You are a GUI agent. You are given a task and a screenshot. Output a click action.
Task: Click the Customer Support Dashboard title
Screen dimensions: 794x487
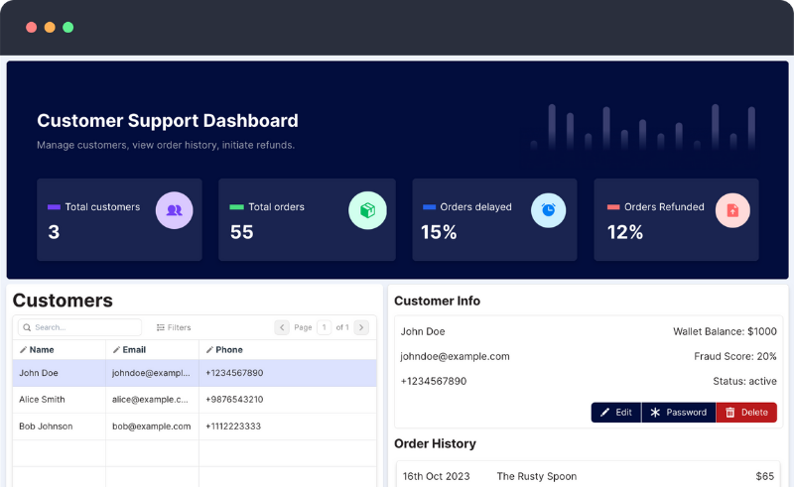coord(168,120)
